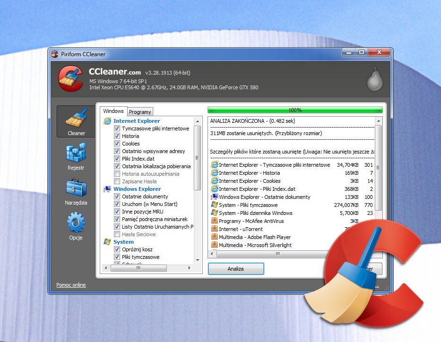Click the System category Windows flag icon
Image resolution: width=441 pixels, height=342 pixels.
[x=107, y=242]
